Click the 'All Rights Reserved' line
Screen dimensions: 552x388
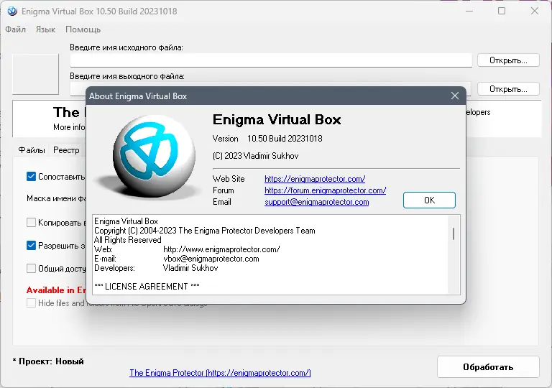(128, 240)
